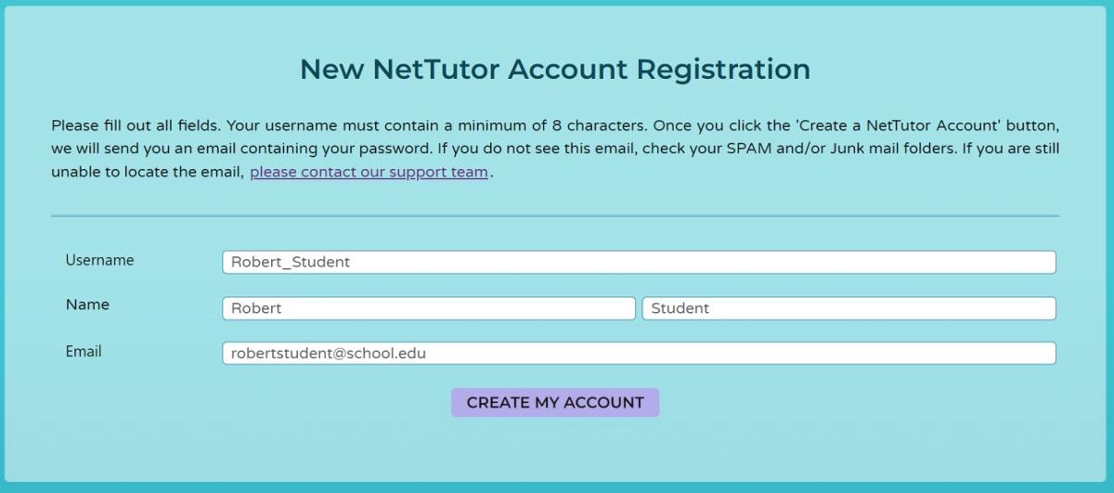Click the Email field label
This screenshot has width=1114, height=493.
click(x=84, y=352)
